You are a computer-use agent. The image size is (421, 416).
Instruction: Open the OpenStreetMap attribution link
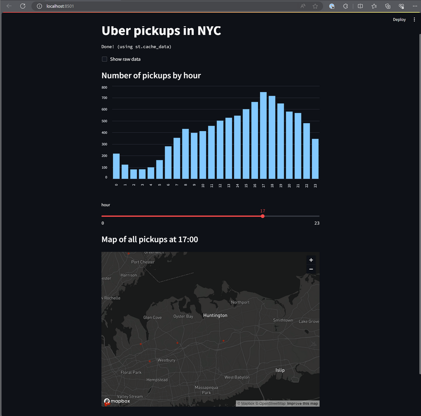pyautogui.click(x=272, y=404)
